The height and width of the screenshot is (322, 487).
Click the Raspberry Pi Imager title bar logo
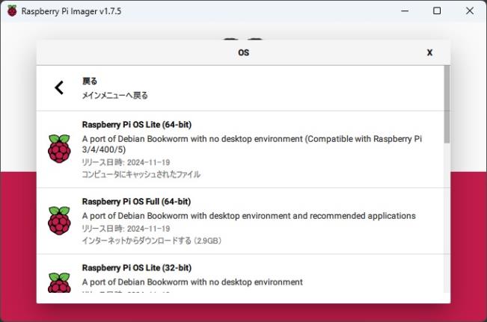[12, 11]
